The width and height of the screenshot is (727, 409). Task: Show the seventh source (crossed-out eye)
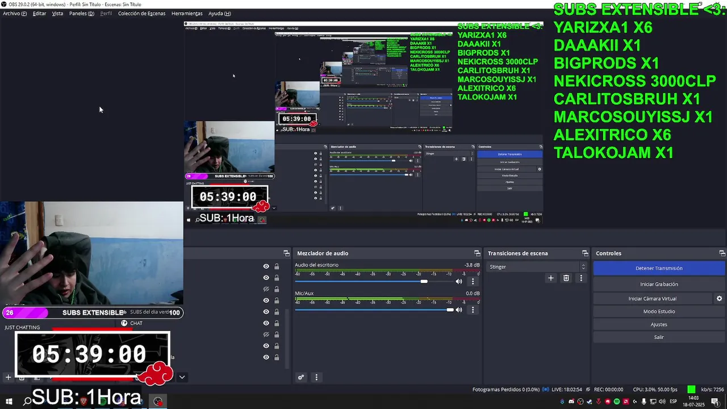(x=266, y=335)
